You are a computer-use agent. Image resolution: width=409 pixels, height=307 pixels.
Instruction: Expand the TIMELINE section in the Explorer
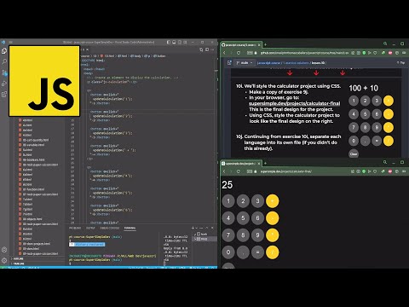click(37, 264)
